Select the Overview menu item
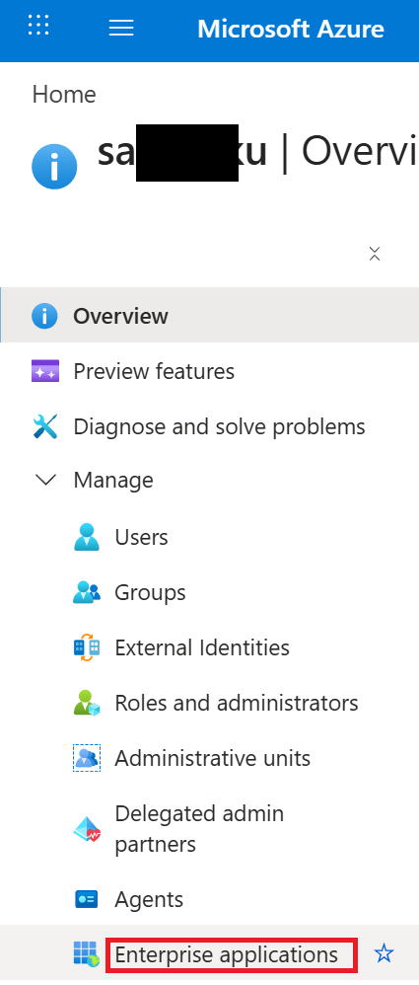The height and width of the screenshot is (985, 419). click(209, 316)
